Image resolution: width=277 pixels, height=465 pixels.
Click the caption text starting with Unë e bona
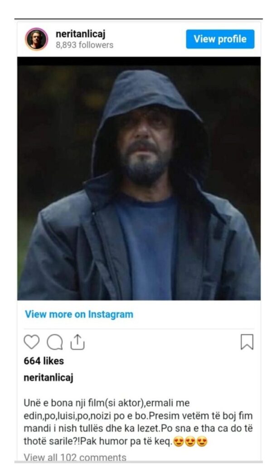pos(138,422)
